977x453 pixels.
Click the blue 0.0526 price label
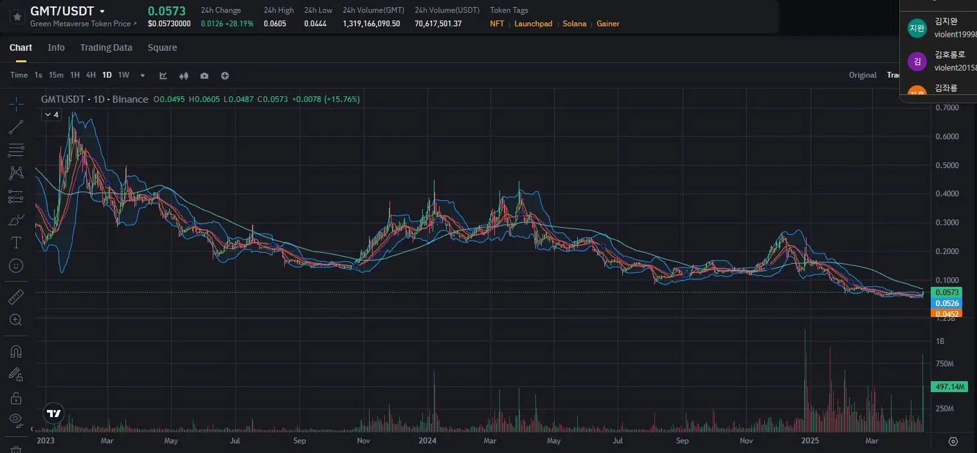click(x=947, y=303)
